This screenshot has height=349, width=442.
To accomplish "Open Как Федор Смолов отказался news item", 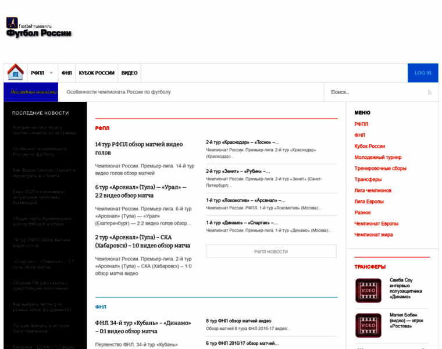I will [44, 173].
